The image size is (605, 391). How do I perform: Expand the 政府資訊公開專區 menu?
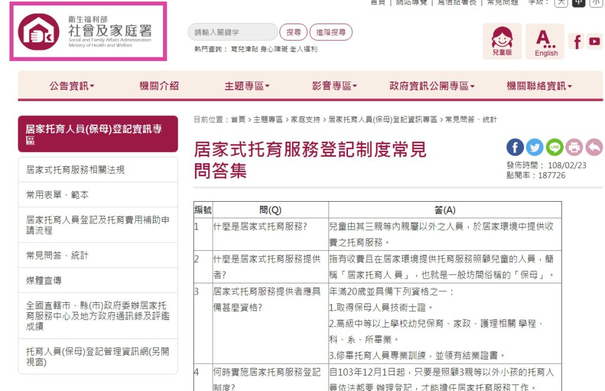(432, 86)
